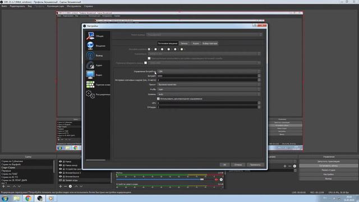The height and width of the screenshot is (202, 359).
Task: Open the Level dropdown set to auto
Action: [209, 94]
